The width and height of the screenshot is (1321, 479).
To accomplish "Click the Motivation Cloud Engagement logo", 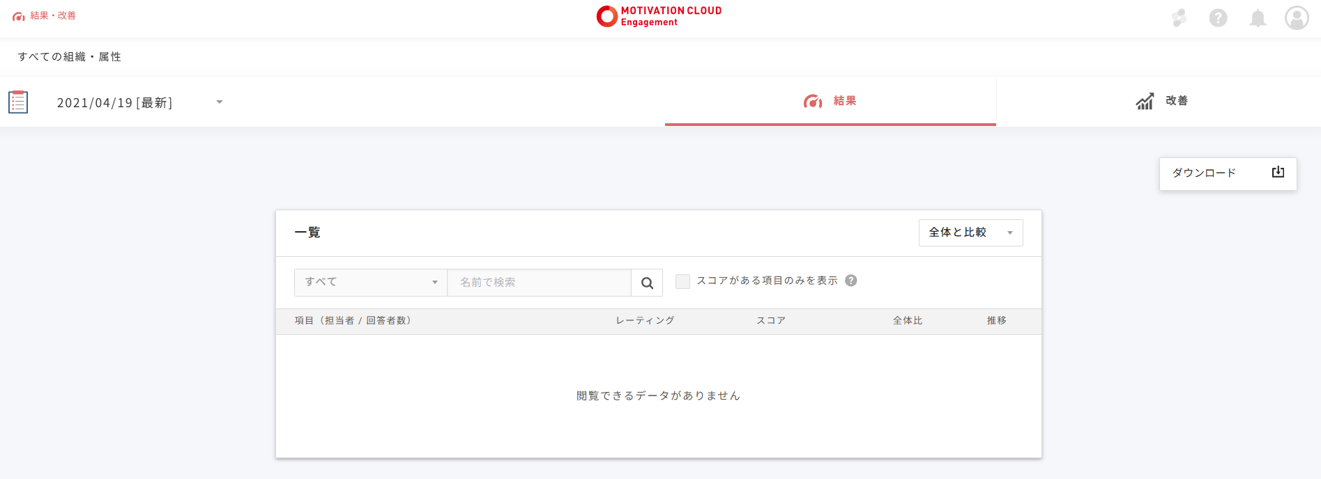I will pos(659,17).
